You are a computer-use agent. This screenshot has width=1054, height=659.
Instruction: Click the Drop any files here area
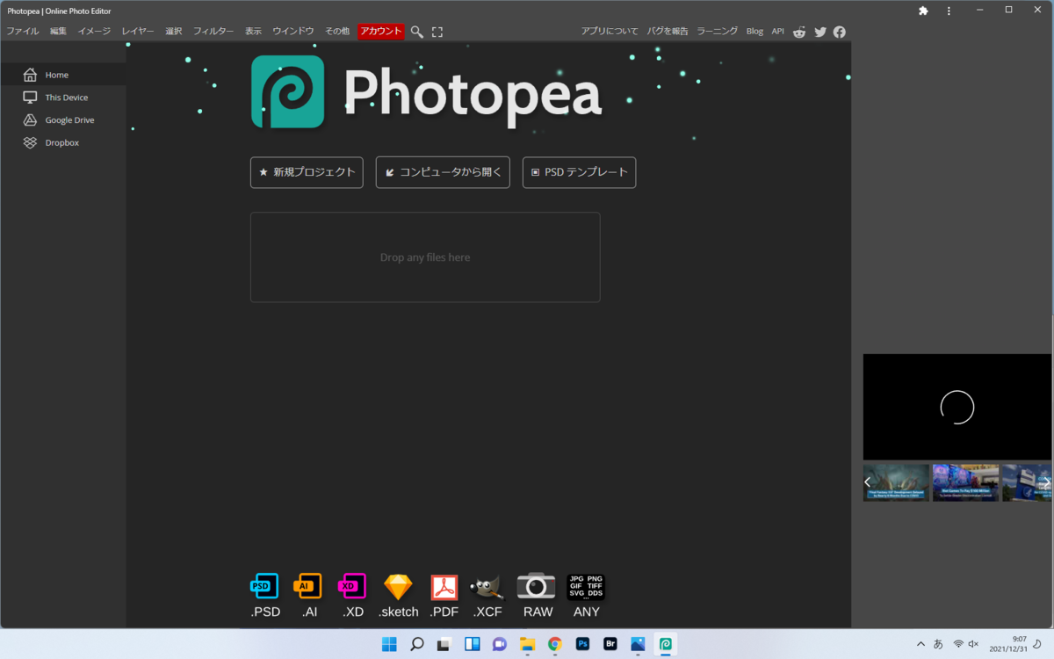pyautogui.click(x=425, y=257)
